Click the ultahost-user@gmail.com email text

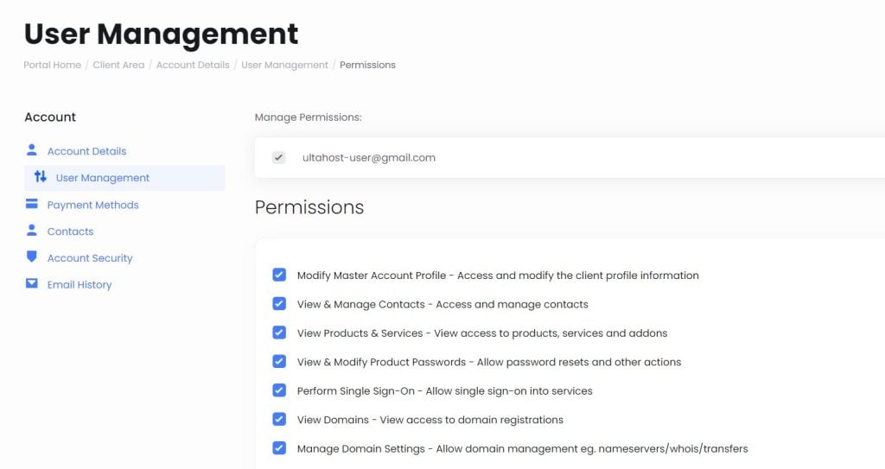coord(369,157)
